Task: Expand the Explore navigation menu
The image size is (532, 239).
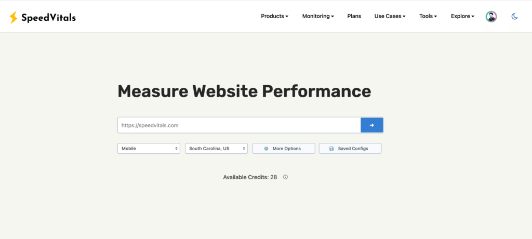Action: [462, 16]
